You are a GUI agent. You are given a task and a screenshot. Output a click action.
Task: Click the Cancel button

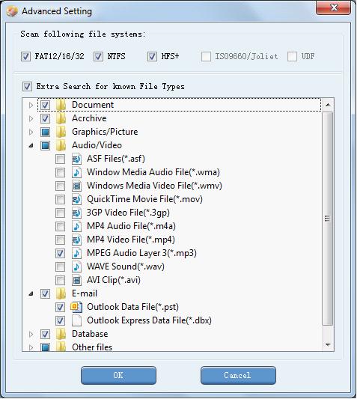pyautogui.click(x=238, y=375)
